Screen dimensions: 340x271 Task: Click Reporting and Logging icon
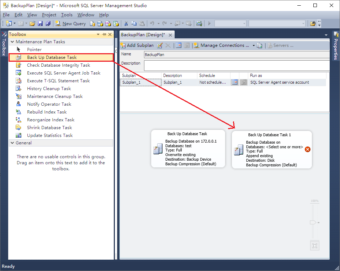[259, 45]
